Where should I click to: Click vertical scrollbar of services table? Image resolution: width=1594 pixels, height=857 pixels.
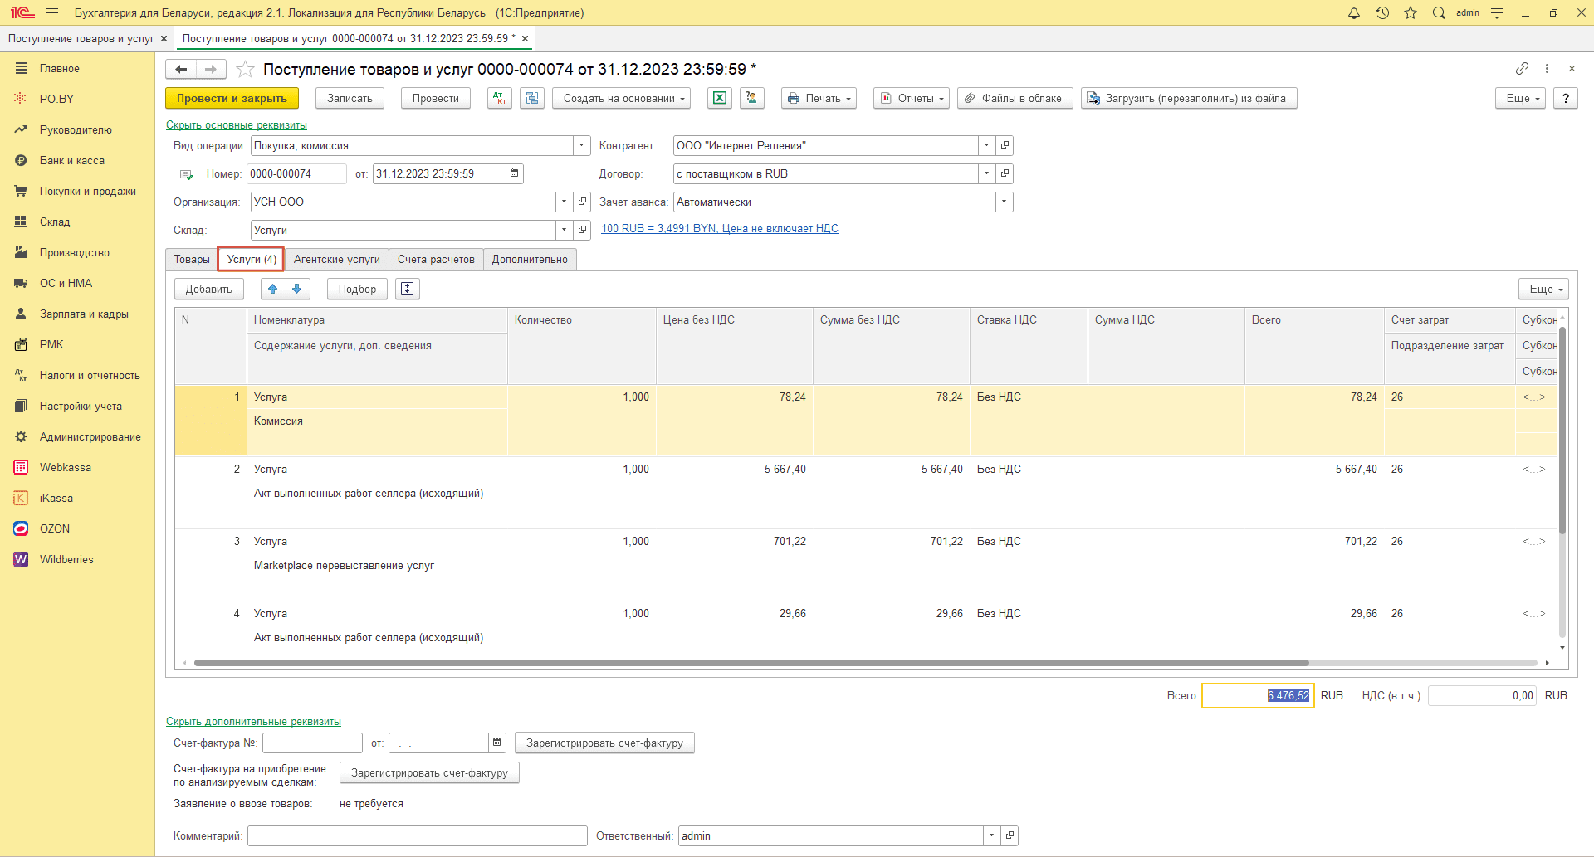coord(1562,431)
